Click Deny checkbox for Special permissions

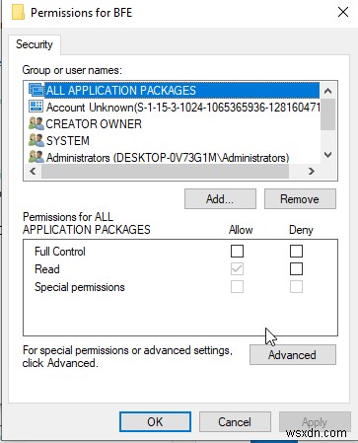click(296, 287)
